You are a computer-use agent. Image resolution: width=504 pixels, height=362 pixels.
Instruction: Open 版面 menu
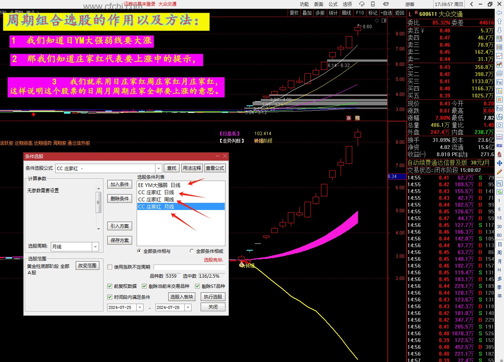click(318, 4)
